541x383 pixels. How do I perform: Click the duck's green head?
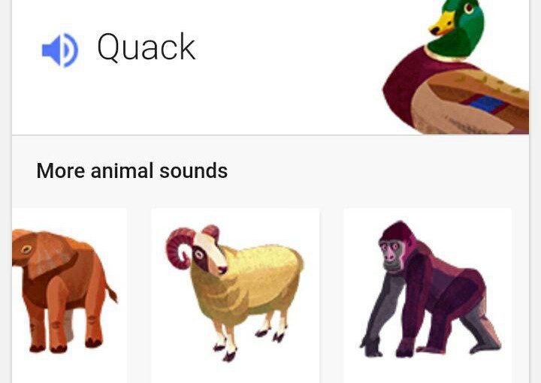coord(461,29)
